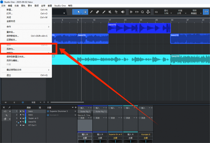Close the mixer console with X icon

pos(4,107)
